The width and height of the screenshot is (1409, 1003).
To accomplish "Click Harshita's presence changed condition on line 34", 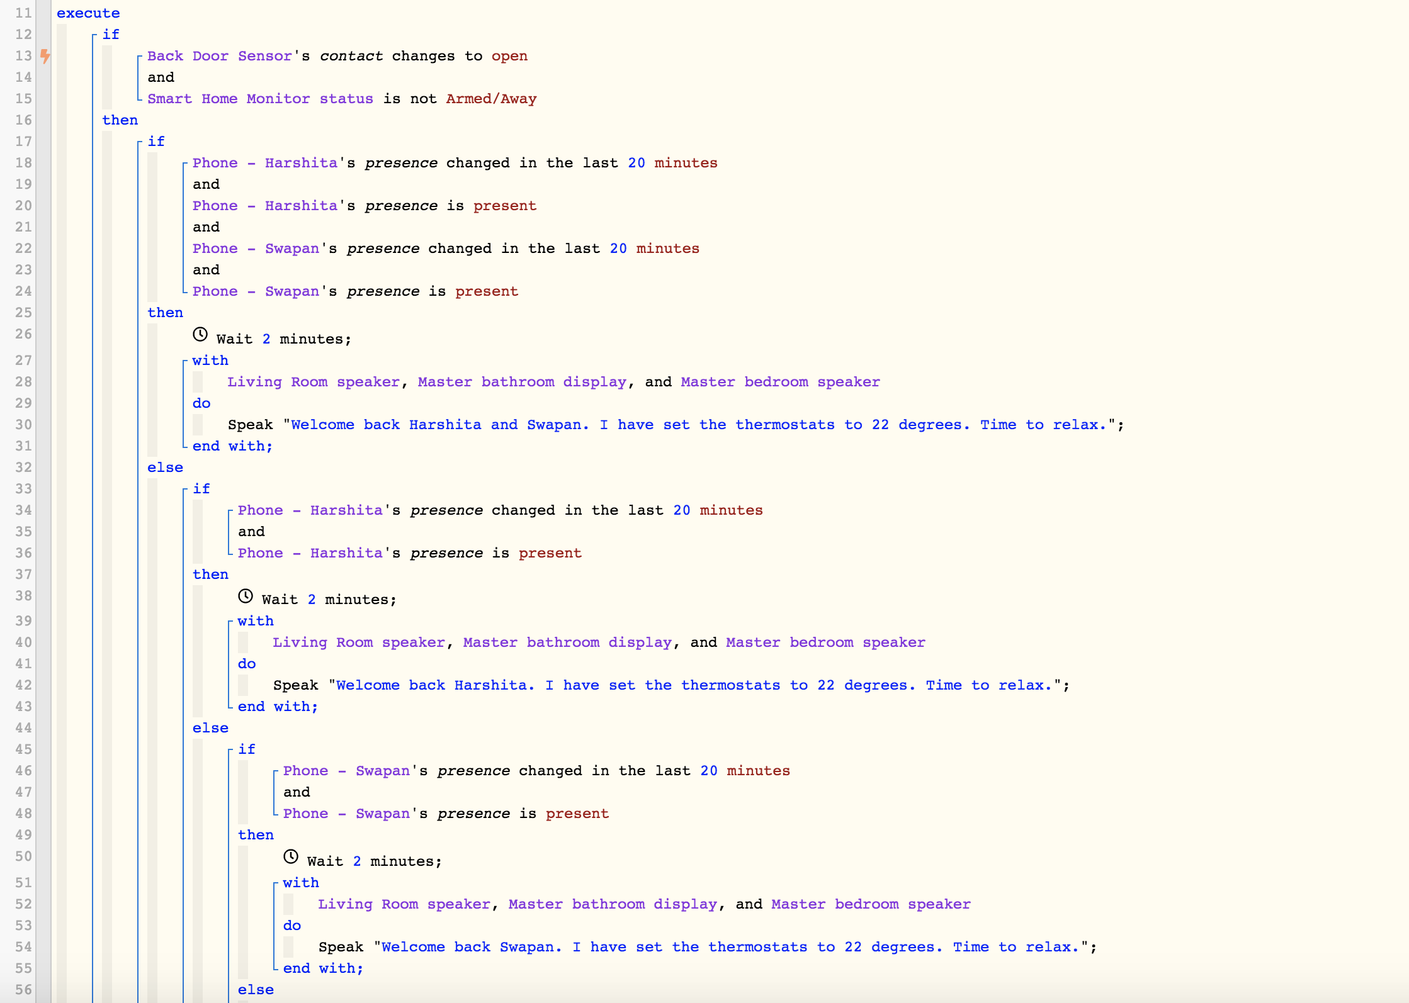I will pyautogui.click(x=501, y=510).
